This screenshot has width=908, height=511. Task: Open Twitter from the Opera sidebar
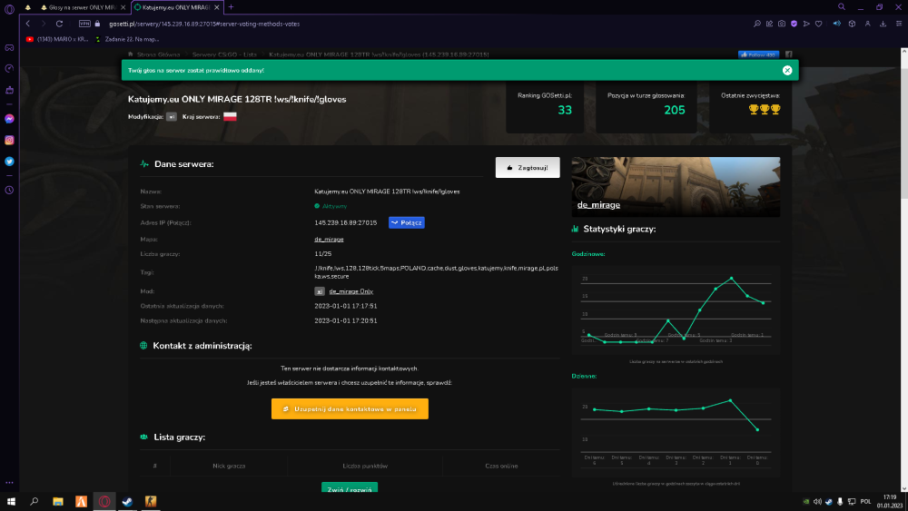9,162
